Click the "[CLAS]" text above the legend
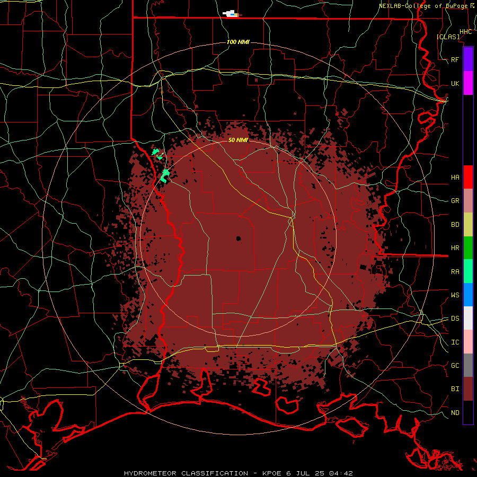Viewport: 477px width, 477px height. click(x=448, y=37)
